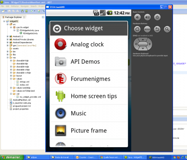The image size is (187, 160).
Task: Click the emulator search magnifier button
Action: pos(167,29)
